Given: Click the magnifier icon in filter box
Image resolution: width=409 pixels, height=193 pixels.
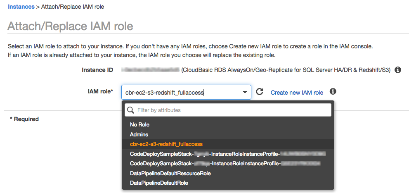Looking at the screenshot, I should 131,110.
